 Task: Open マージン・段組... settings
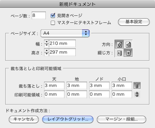122,119
